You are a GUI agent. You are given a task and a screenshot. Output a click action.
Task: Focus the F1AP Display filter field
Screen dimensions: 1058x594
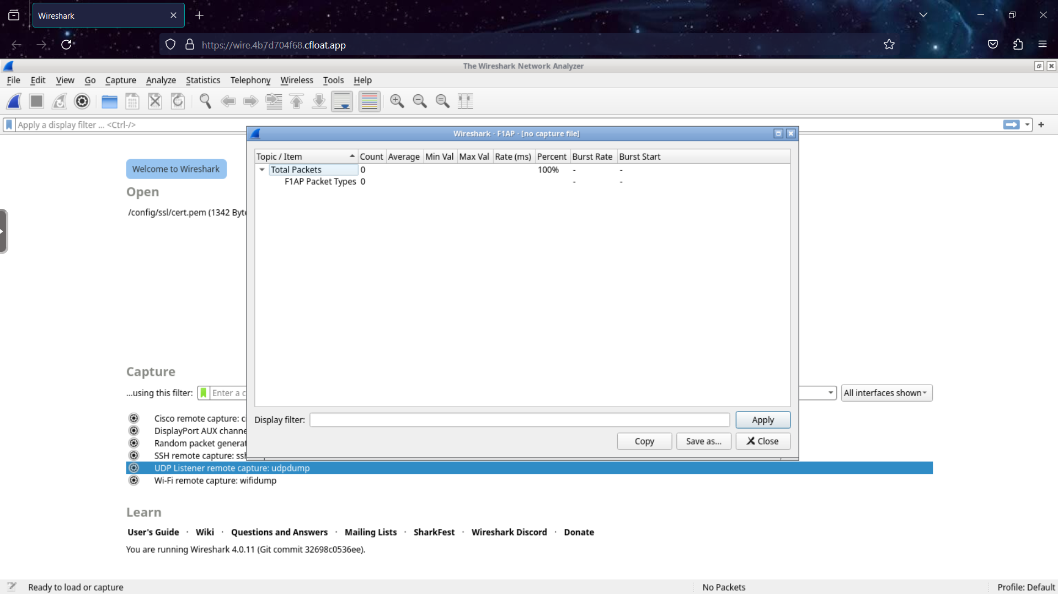click(x=519, y=420)
